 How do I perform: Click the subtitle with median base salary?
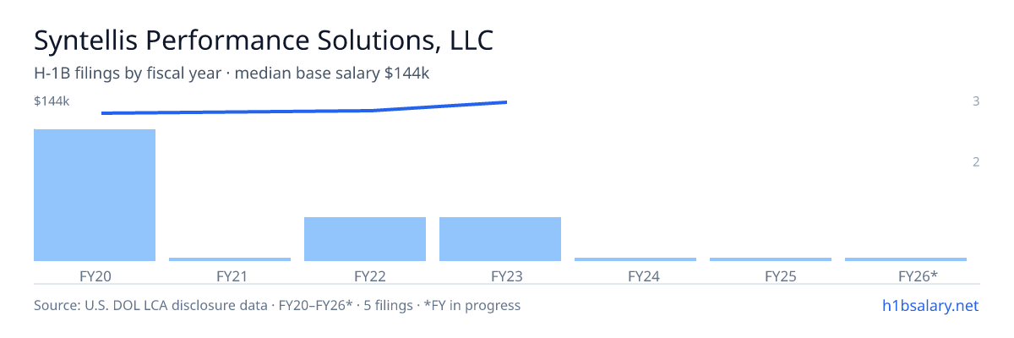232,74
